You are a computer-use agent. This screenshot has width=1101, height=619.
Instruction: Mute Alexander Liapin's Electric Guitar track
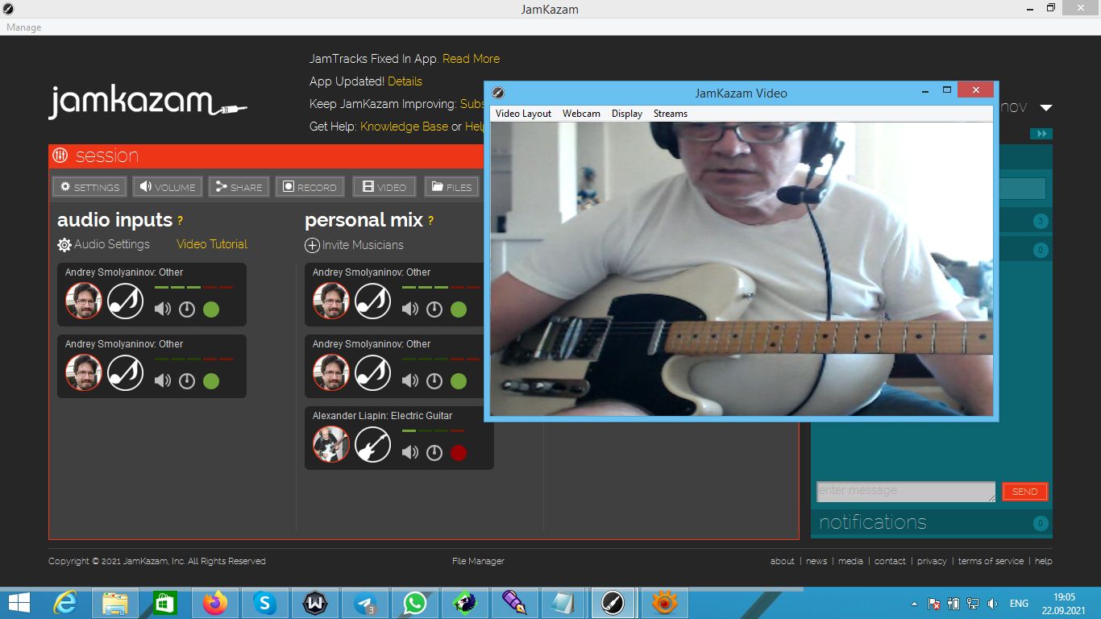[410, 452]
